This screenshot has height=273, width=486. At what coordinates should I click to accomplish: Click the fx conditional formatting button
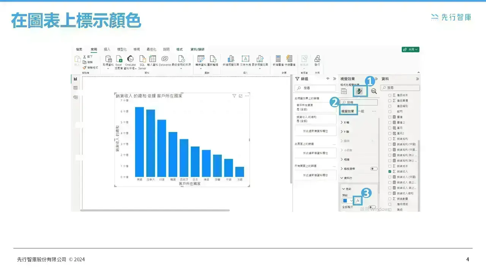point(357,201)
